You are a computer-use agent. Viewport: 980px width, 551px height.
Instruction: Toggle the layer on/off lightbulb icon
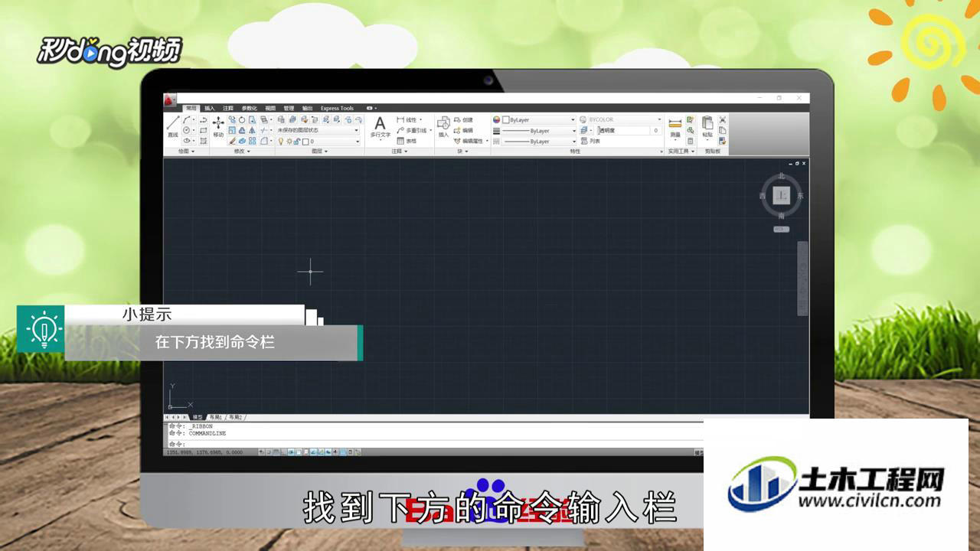coord(281,142)
